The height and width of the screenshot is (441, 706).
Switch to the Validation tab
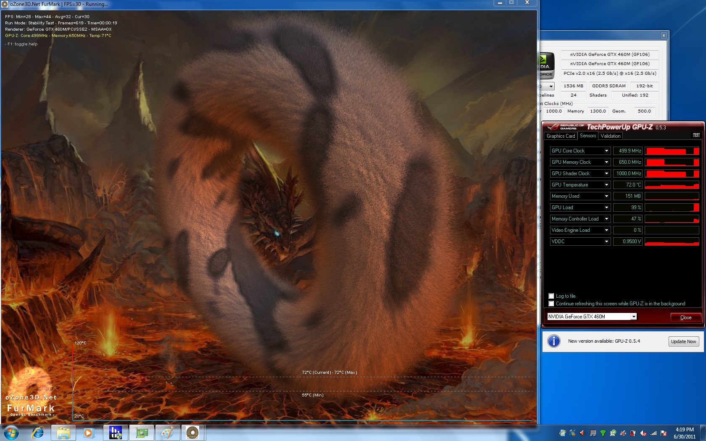(610, 136)
